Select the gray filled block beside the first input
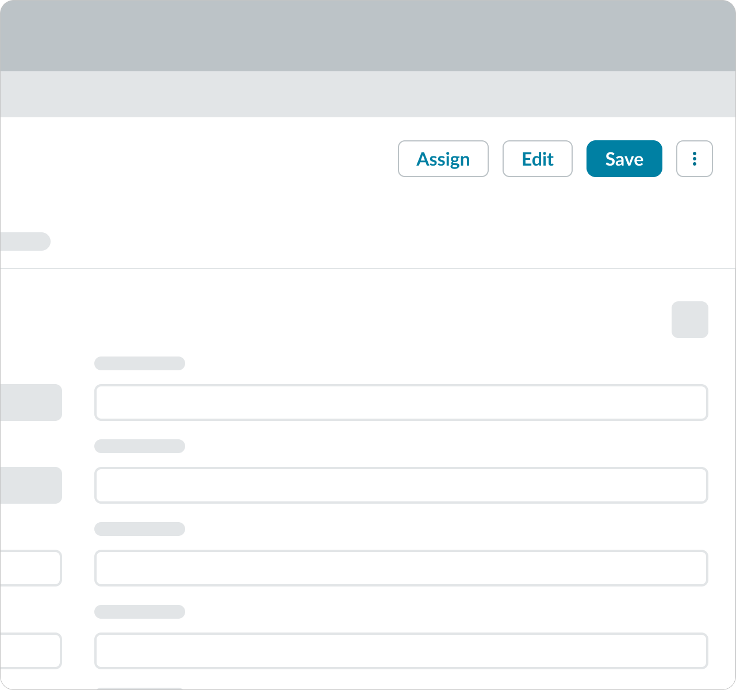Viewport: 736px width, 690px height. [x=30, y=402]
